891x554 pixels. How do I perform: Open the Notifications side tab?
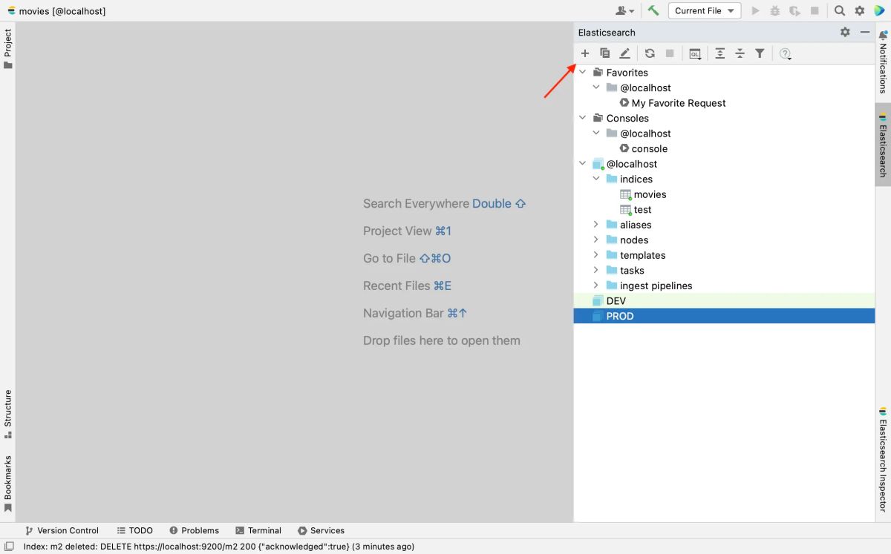[883, 62]
